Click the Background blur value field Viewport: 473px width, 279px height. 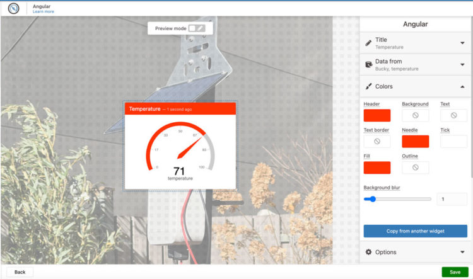coord(452,199)
